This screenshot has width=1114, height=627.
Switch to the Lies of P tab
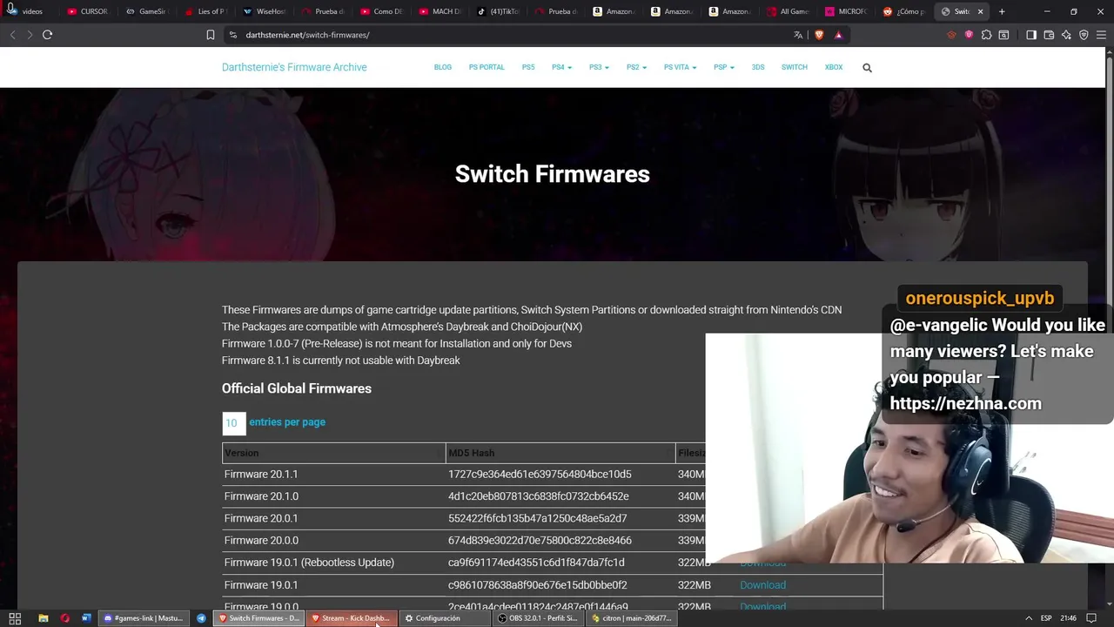tap(205, 11)
